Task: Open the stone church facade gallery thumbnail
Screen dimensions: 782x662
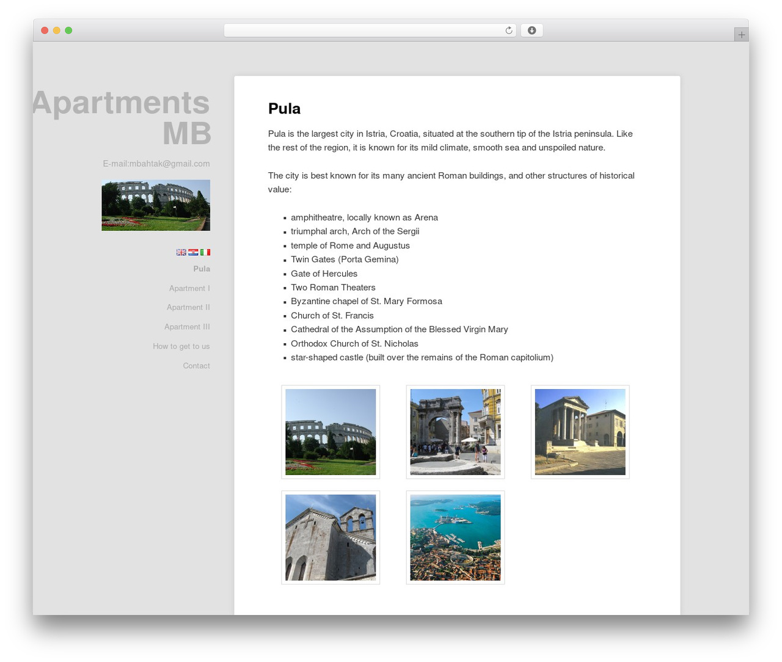Action: 331,537
